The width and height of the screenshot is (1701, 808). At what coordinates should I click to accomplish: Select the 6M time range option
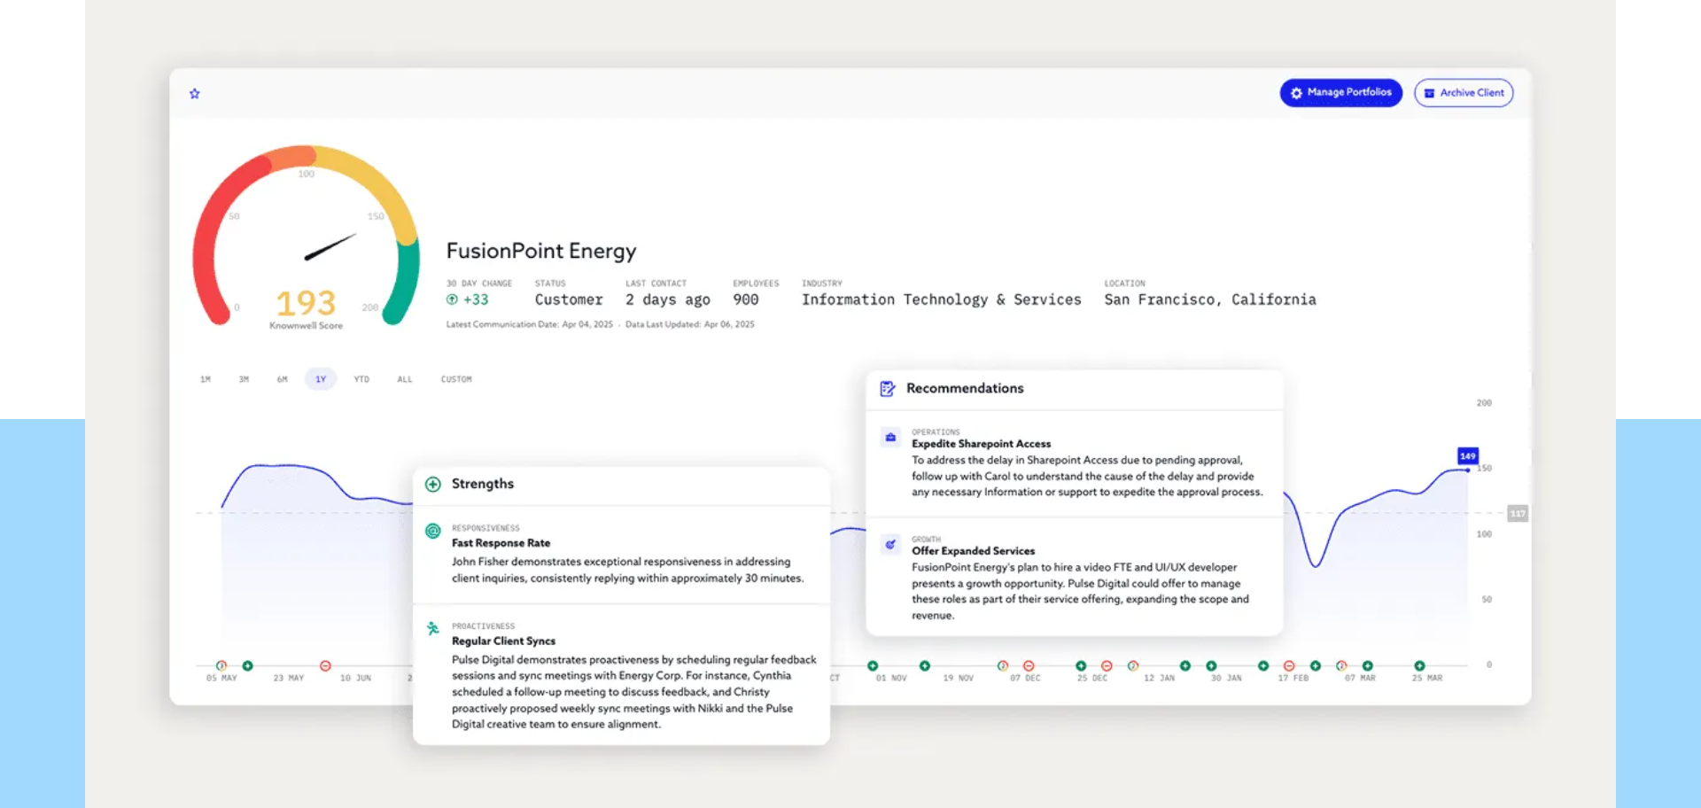tap(282, 379)
